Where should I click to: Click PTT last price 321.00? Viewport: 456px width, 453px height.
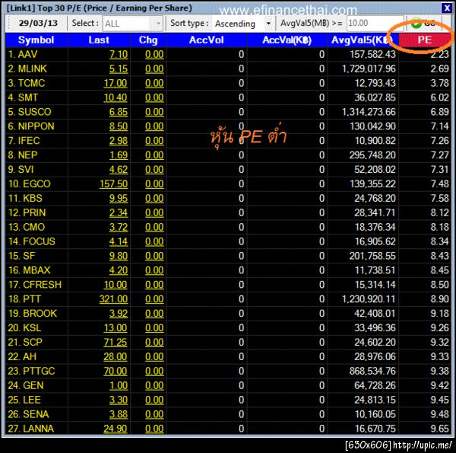(x=113, y=299)
